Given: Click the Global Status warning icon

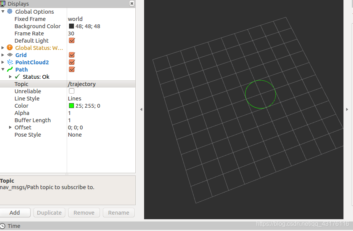Looking at the screenshot, I should point(10,48).
